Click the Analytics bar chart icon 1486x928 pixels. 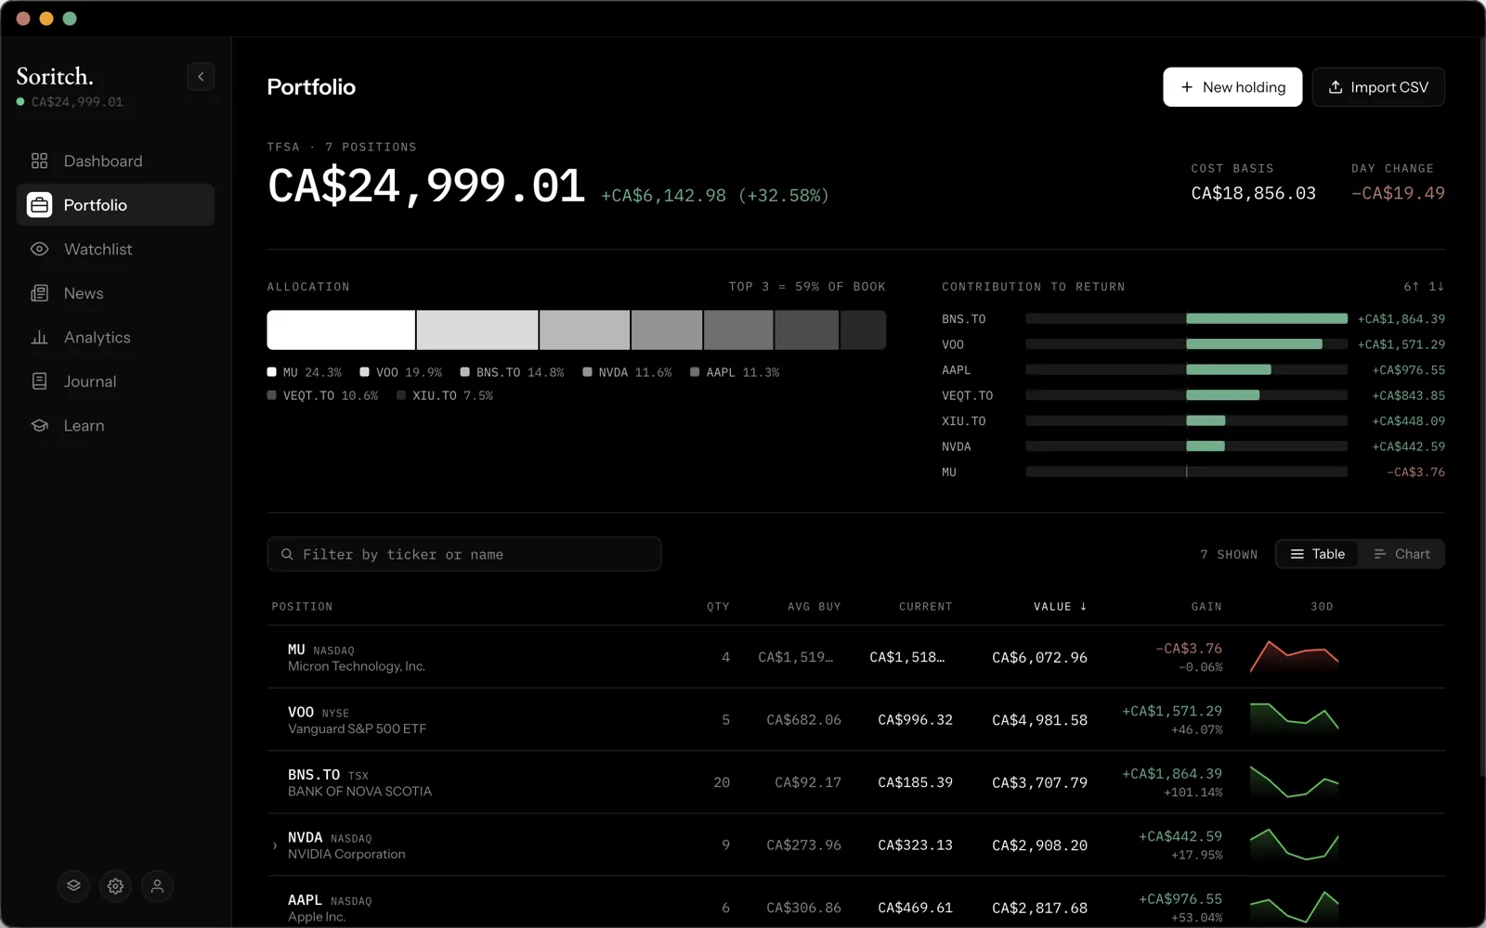click(39, 337)
